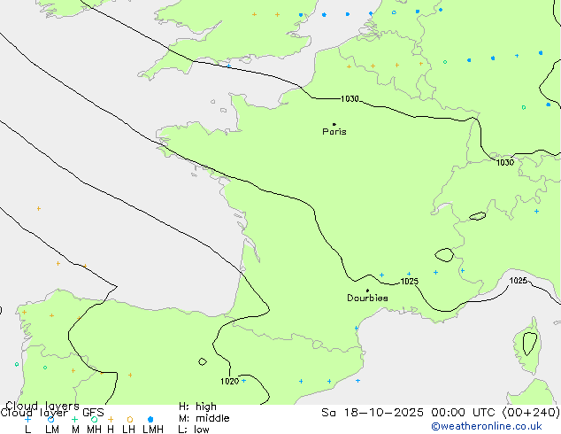Image resolution: width=561 pixels, height=434 pixels.
Task: Click the Paris city label
Action: coord(334,132)
